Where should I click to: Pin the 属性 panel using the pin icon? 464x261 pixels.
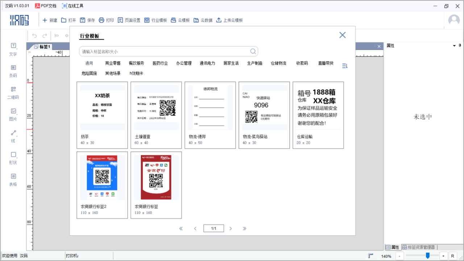point(459,46)
